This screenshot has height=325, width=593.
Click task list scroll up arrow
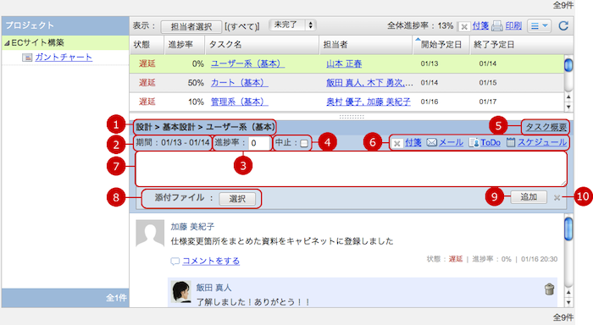coord(568,97)
